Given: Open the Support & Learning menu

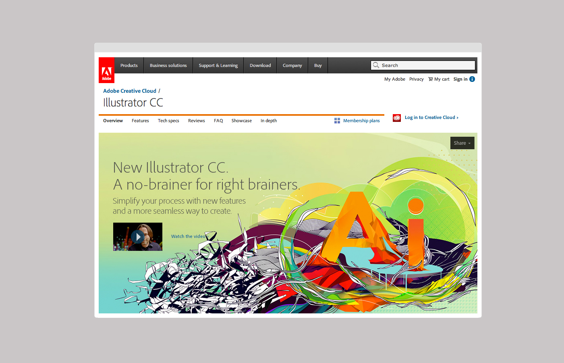Looking at the screenshot, I should coord(218,65).
